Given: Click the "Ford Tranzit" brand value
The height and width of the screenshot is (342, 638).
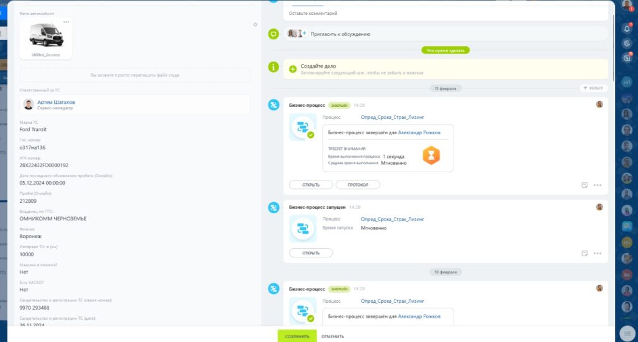Looking at the screenshot, I should click(33, 129).
